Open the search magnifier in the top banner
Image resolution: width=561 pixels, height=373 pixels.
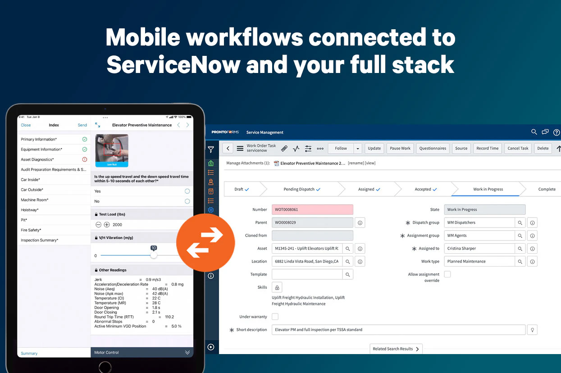[x=534, y=132]
